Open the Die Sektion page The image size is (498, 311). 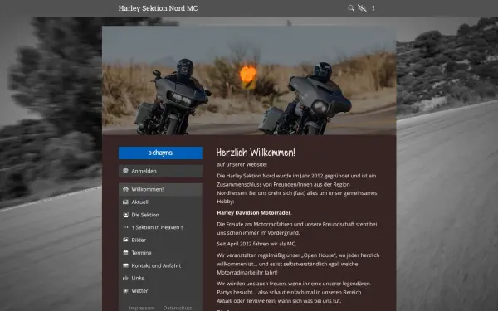tap(160, 215)
